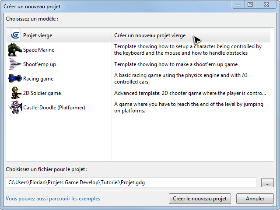Click the racing game description text
This screenshot has width=280, height=210.
tap(181, 78)
